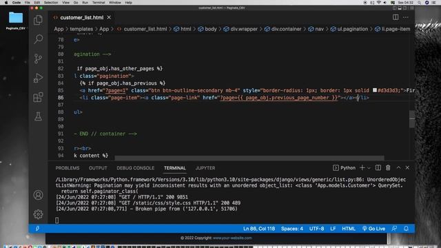Open the Terminal menu

point(99,3)
